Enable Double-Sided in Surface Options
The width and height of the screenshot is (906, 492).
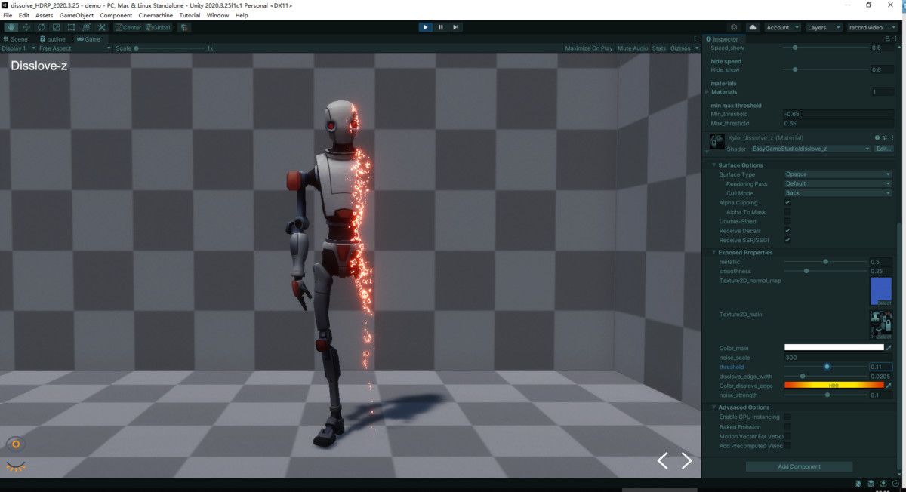(x=788, y=221)
